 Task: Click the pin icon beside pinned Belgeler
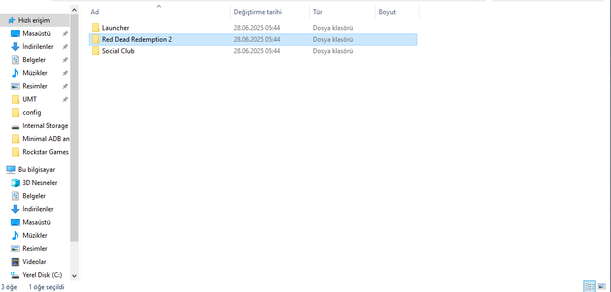point(65,60)
